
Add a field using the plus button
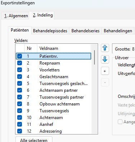point(105,71)
